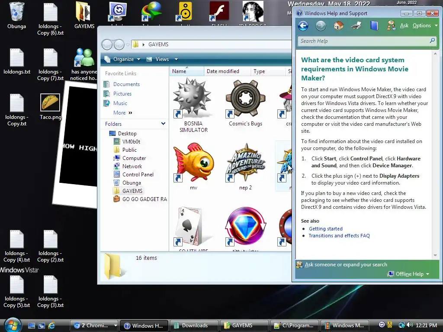
Task: Click Explorer back navigation button
Action: [107, 45]
